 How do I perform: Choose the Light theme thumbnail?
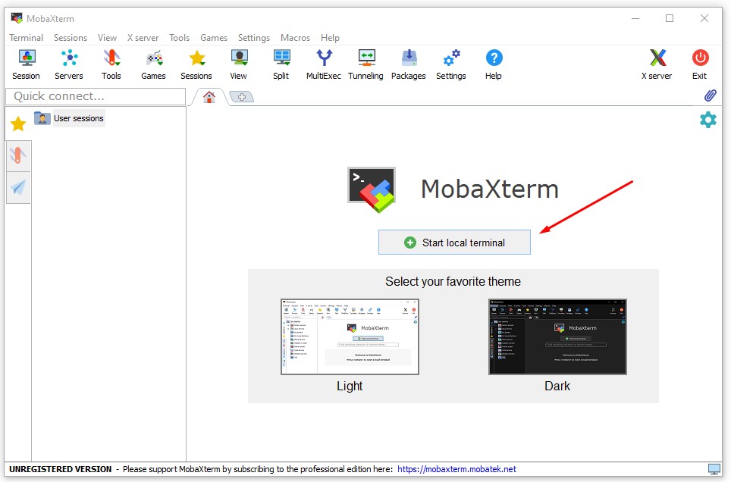[x=350, y=336]
